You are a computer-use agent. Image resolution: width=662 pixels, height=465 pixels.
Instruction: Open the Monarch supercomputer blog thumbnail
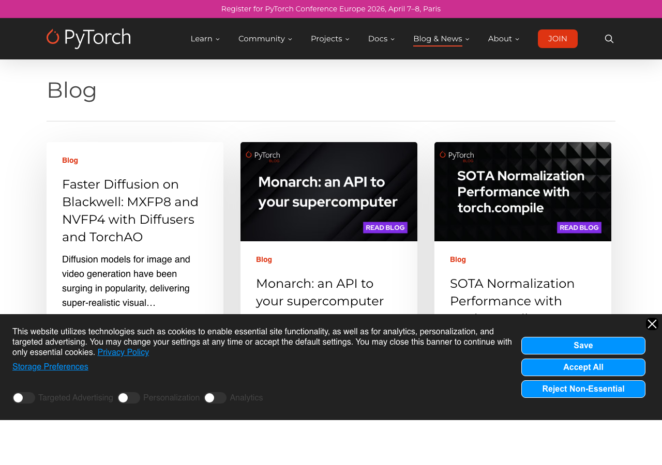[329, 191]
